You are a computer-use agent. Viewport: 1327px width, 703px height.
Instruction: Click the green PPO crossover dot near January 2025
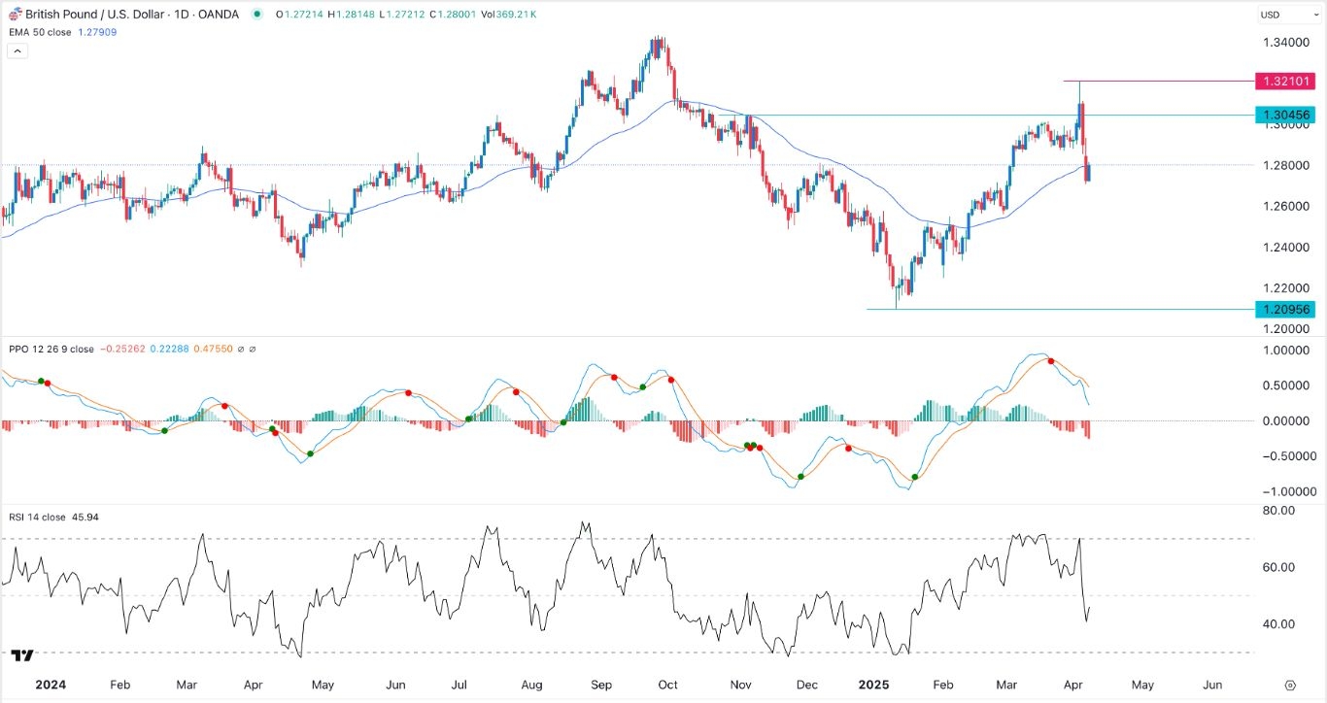pos(915,477)
